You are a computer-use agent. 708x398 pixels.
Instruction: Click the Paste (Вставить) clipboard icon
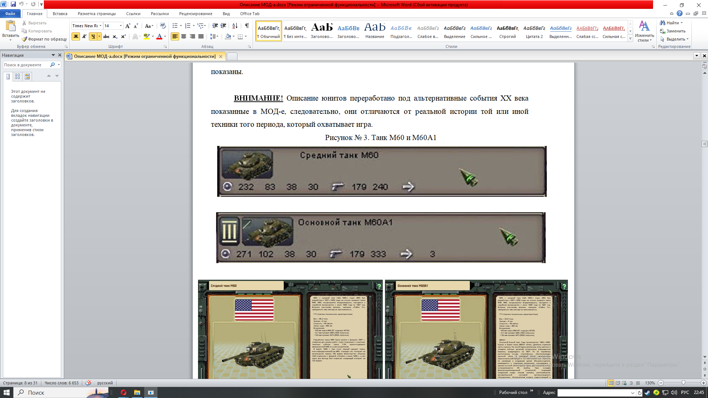[11, 26]
